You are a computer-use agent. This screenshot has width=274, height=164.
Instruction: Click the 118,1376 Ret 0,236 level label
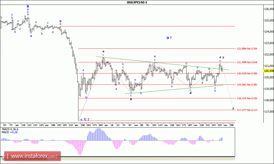247,98
